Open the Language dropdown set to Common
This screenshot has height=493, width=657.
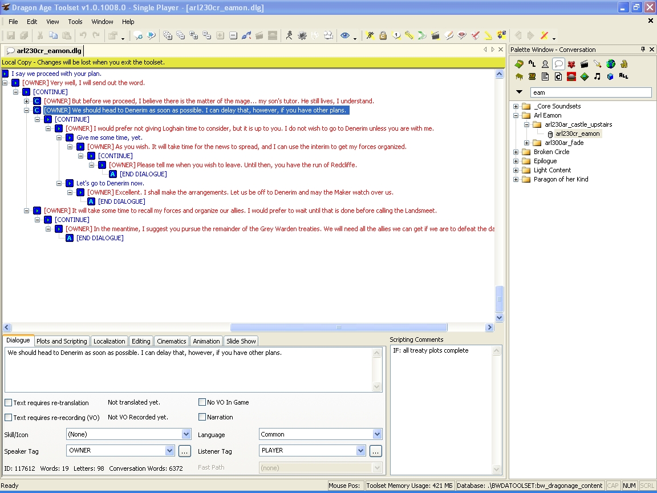tap(376, 434)
